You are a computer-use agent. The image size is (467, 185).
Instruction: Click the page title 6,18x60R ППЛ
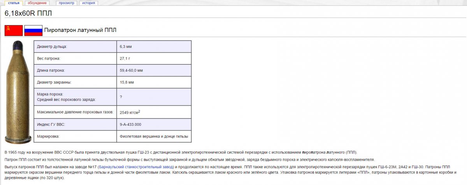pos(28,13)
